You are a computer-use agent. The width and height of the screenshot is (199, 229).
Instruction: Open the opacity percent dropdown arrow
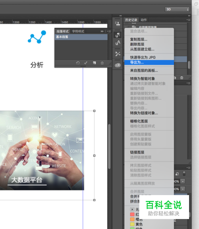point(183,182)
